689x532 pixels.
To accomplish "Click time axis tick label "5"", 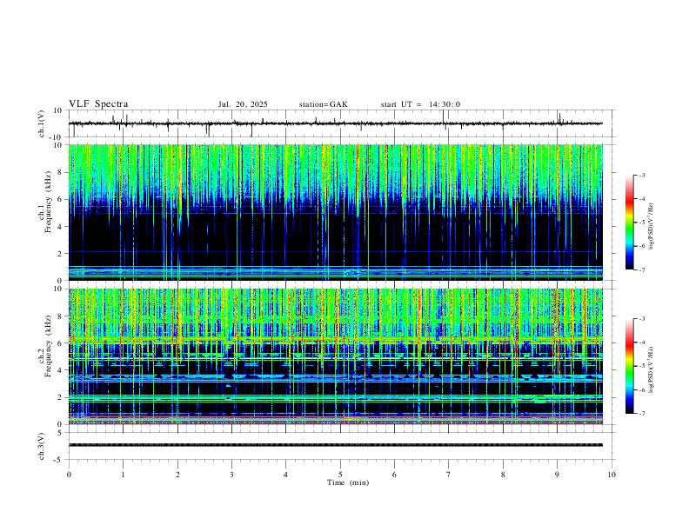I will [x=340, y=475].
